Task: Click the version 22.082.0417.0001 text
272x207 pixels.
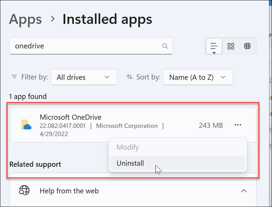Action: coord(63,126)
